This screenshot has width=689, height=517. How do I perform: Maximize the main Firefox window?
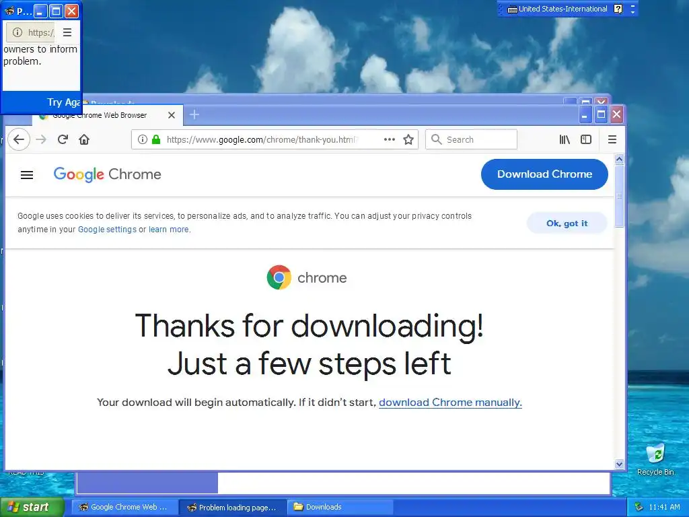pyautogui.click(x=601, y=114)
